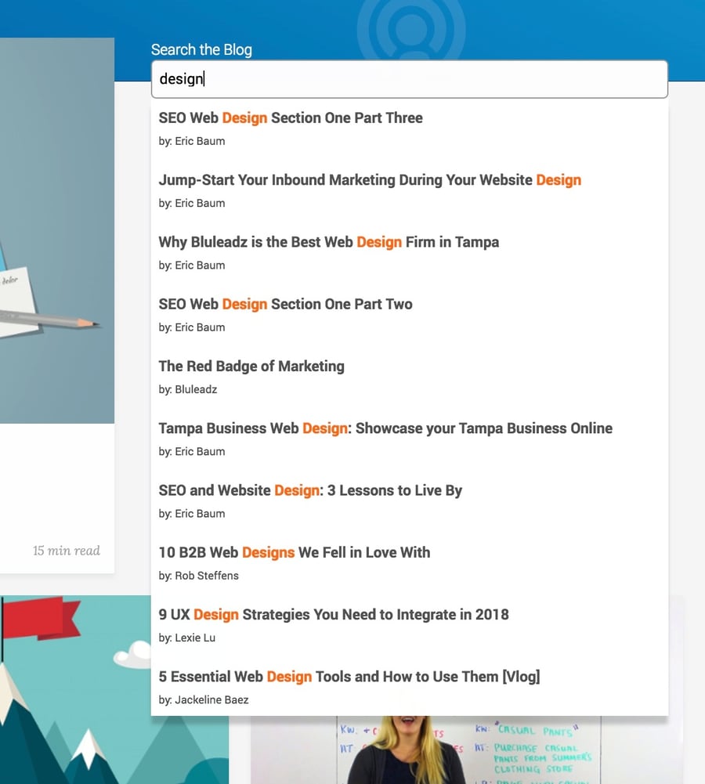Open '9 UX Design Strategies You Need to Integrate in 2018'
The height and width of the screenshot is (784, 705).
334,614
